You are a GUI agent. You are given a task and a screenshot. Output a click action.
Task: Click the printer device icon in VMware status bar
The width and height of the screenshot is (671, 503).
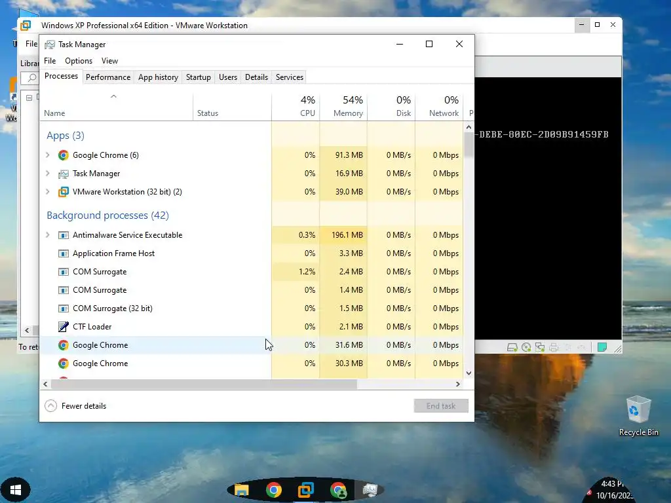click(554, 347)
